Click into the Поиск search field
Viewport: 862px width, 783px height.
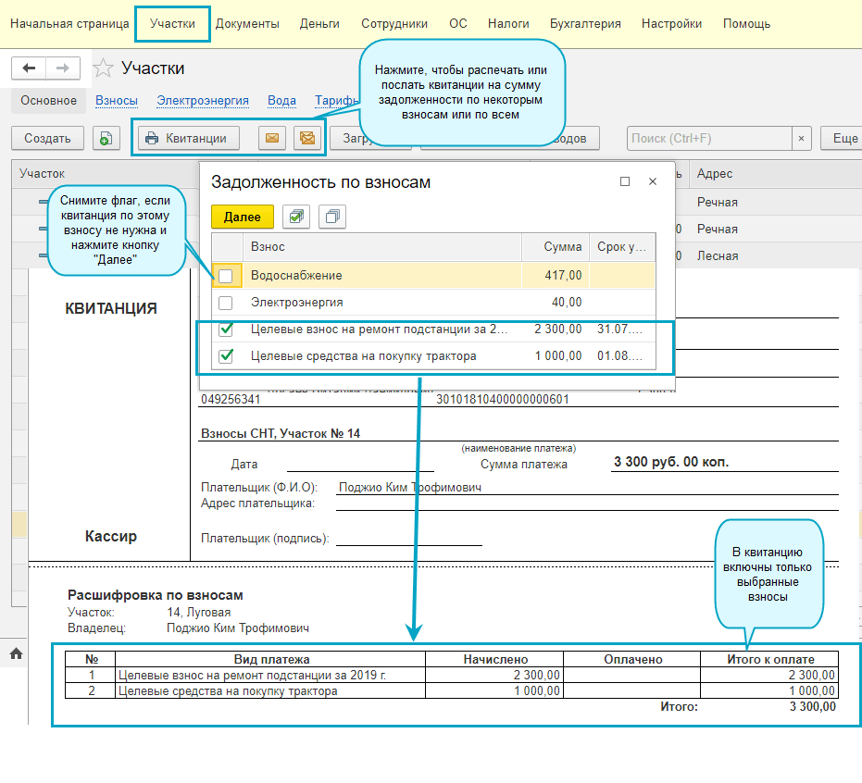pyautogui.click(x=708, y=138)
